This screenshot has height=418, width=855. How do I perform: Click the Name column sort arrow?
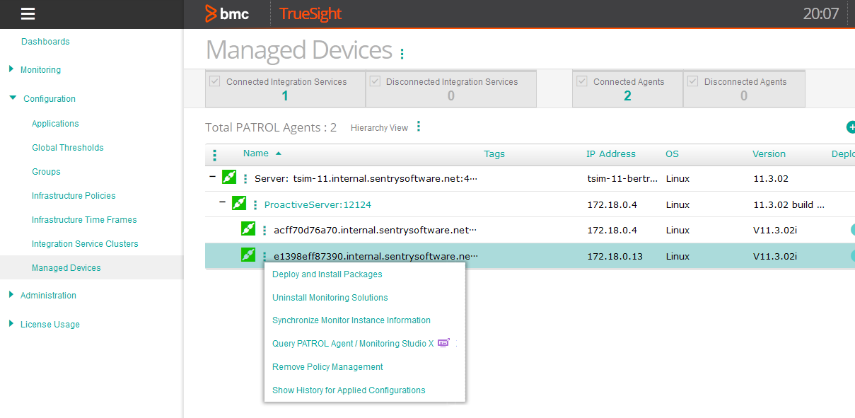click(277, 152)
